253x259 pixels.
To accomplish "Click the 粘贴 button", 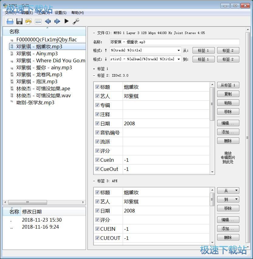I will [228, 102].
